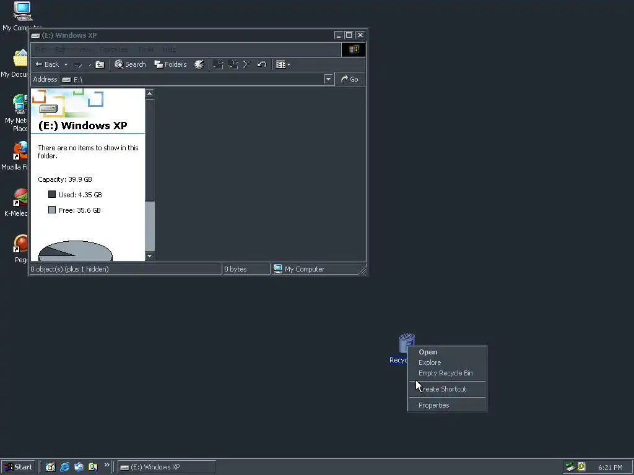
Task: Click the taskbar clock showing 6:21 PM
Action: coord(610,468)
